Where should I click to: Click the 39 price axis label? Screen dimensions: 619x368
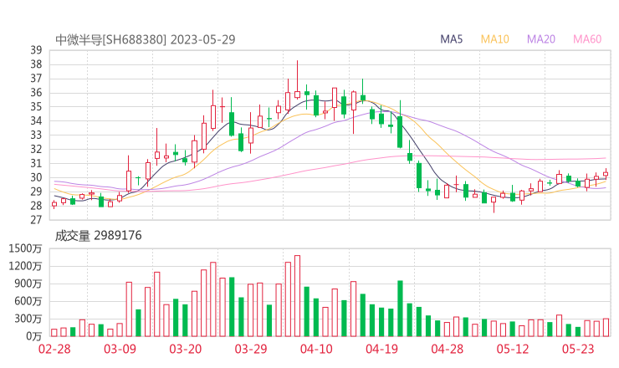[x=36, y=50]
